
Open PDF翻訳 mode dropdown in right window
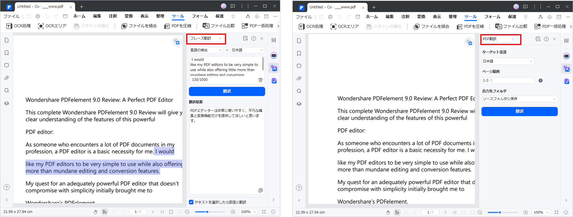pyautogui.click(x=499, y=39)
